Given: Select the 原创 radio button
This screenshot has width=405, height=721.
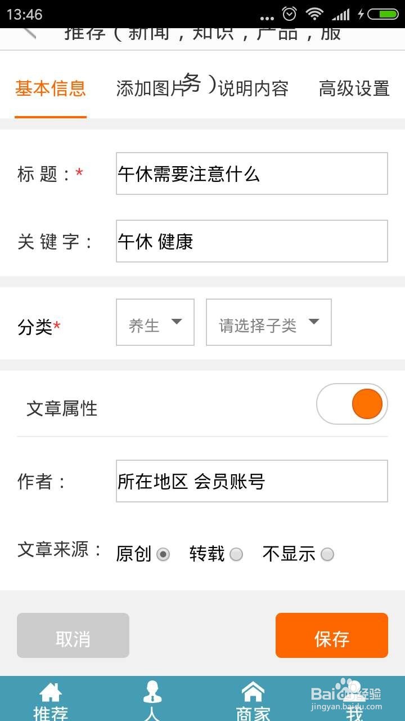Looking at the screenshot, I should (163, 554).
